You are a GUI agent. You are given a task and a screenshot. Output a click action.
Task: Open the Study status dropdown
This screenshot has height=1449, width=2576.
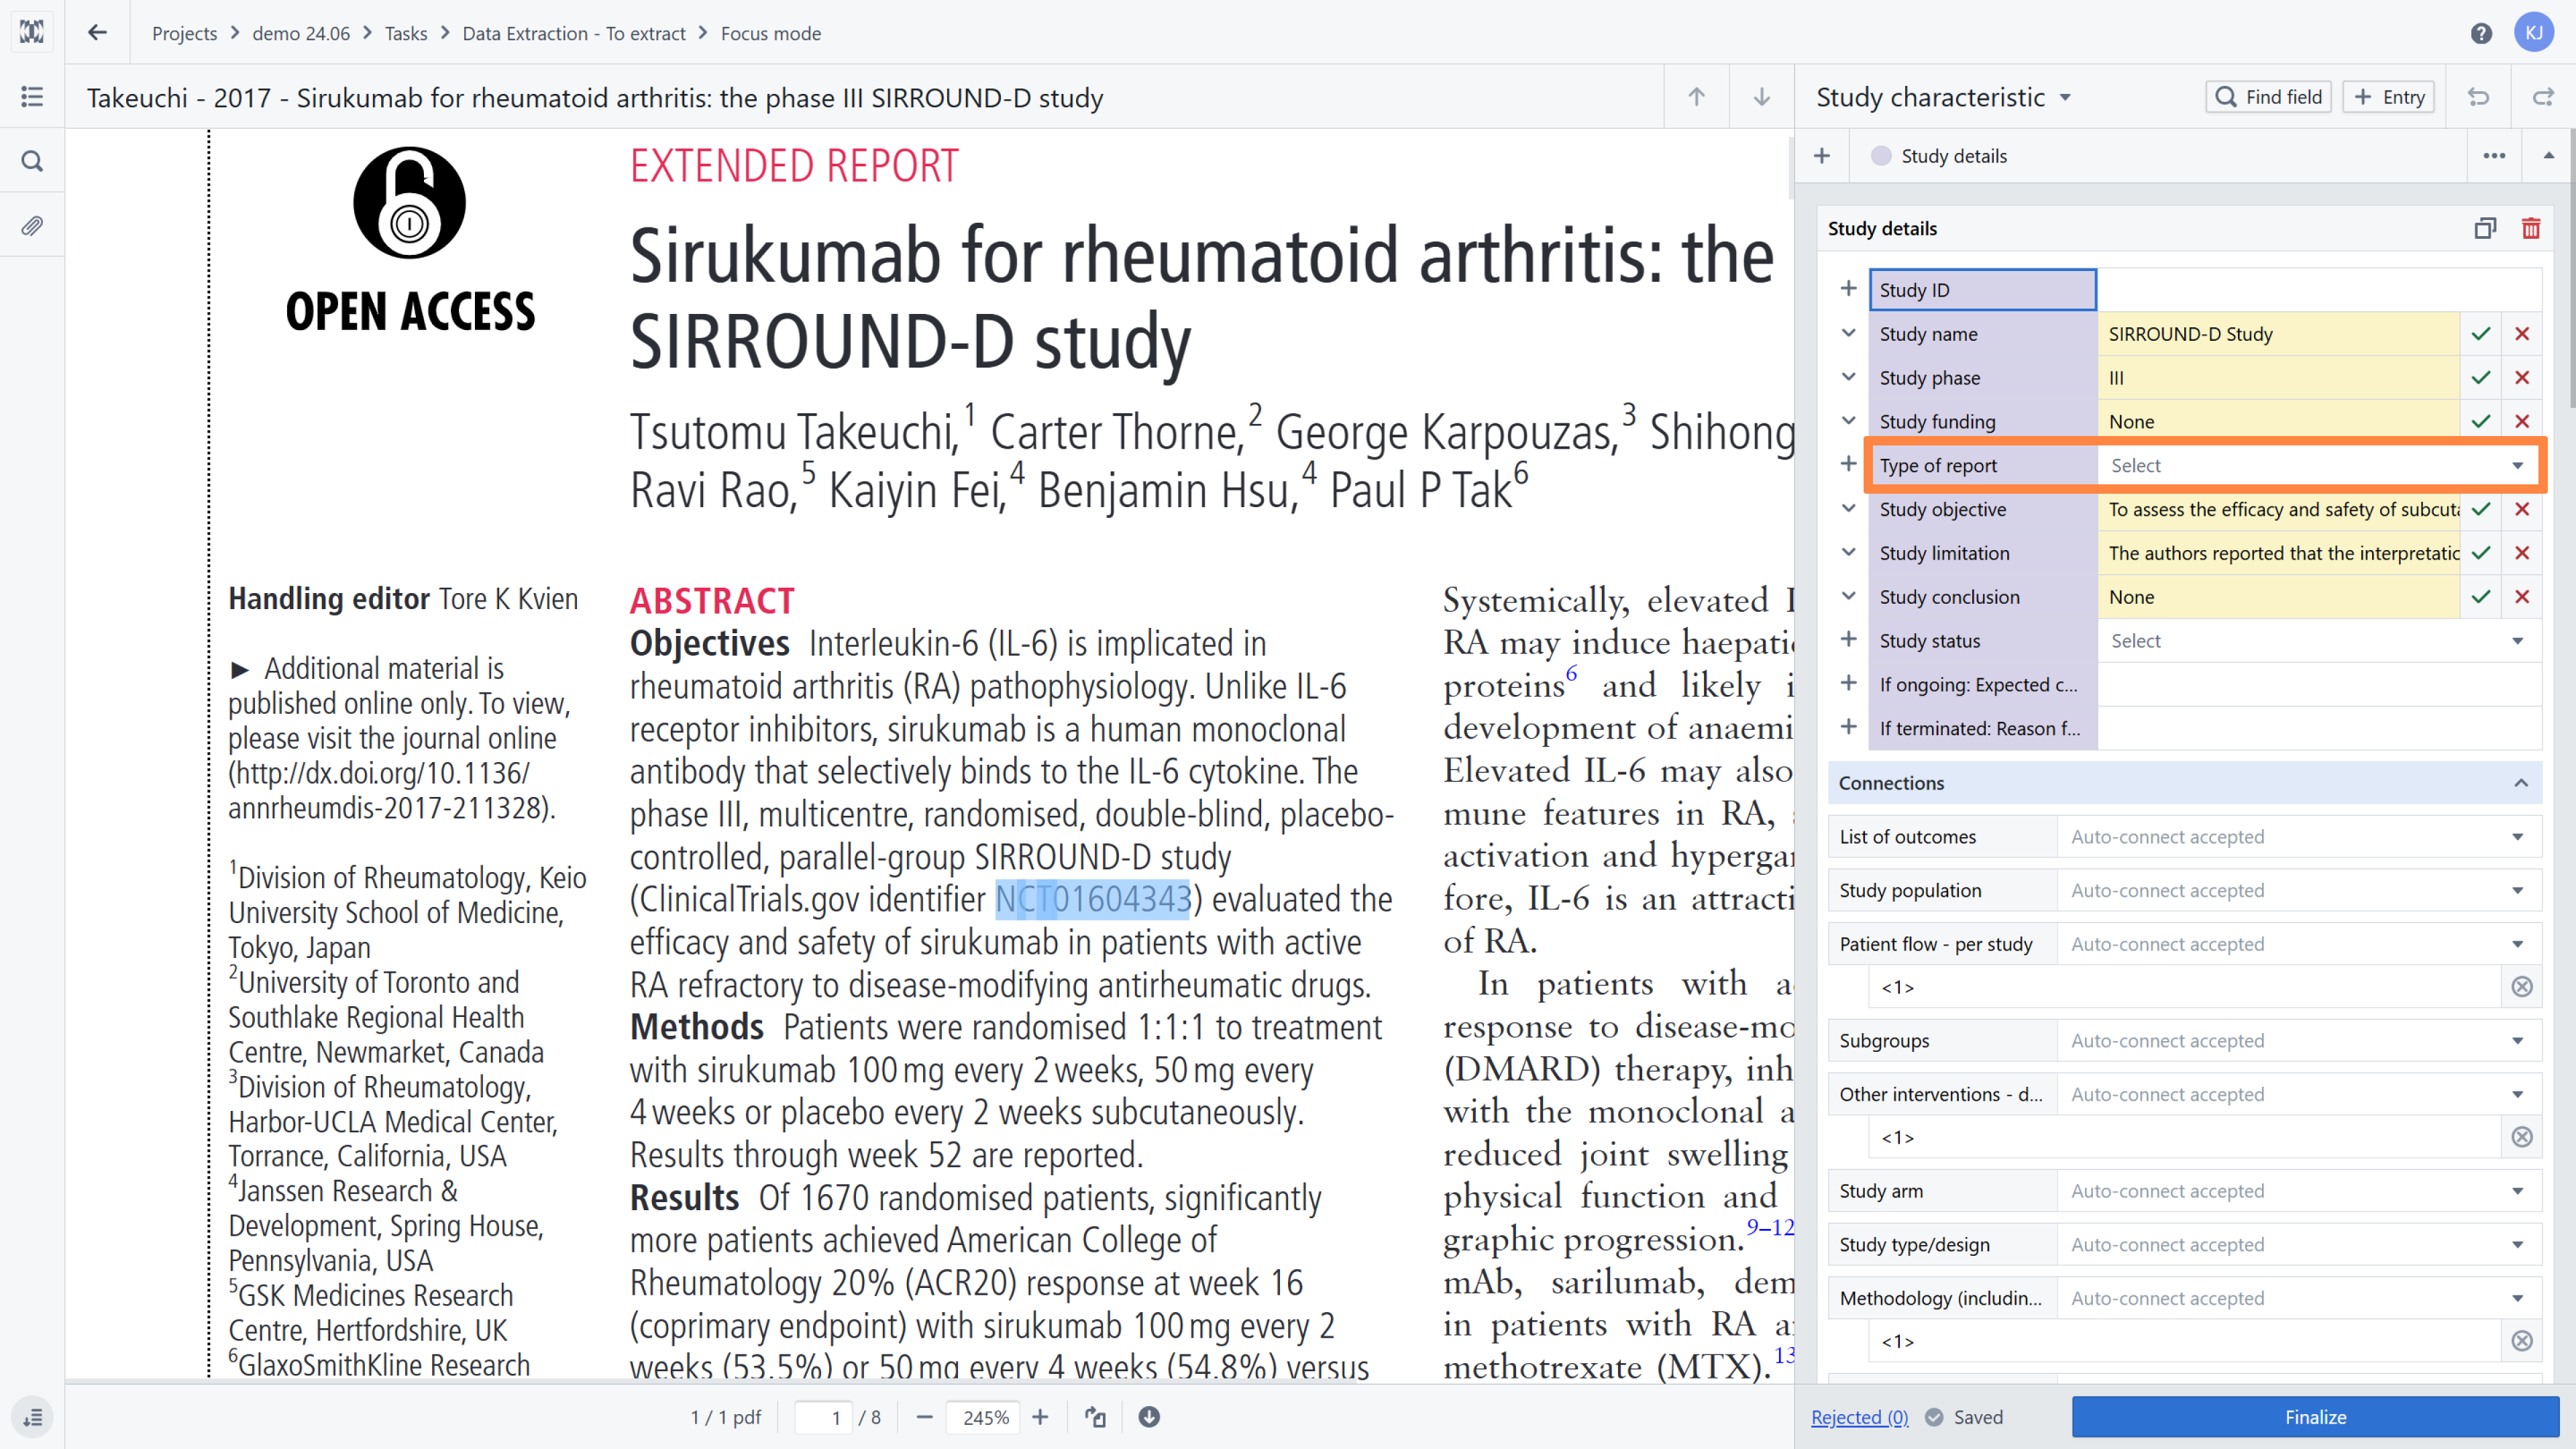pyautogui.click(x=2318, y=641)
